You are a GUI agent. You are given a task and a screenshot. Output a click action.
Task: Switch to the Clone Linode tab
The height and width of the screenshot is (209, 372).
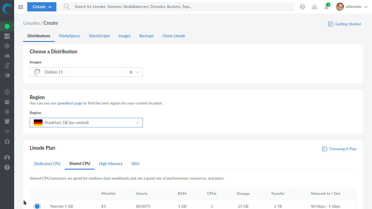pyautogui.click(x=174, y=36)
